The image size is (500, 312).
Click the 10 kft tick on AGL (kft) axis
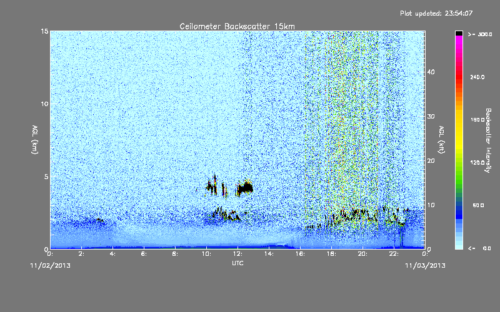point(431,205)
